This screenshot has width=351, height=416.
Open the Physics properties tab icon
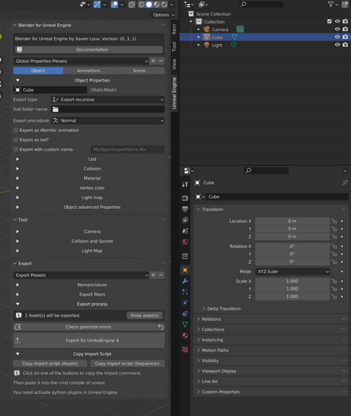point(185,303)
